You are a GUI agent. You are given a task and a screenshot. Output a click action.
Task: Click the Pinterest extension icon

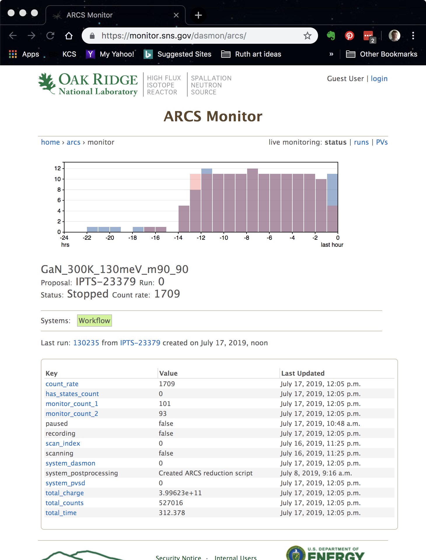[x=349, y=36]
